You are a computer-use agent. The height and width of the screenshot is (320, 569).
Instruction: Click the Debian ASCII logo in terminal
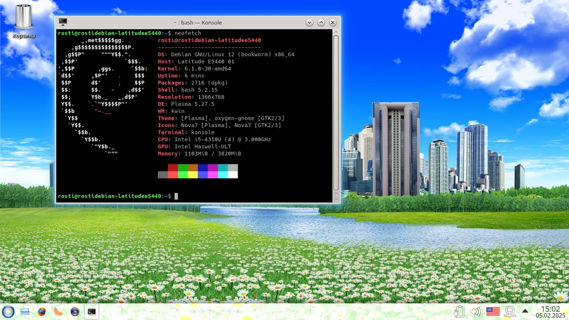click(x=103, y=97)
